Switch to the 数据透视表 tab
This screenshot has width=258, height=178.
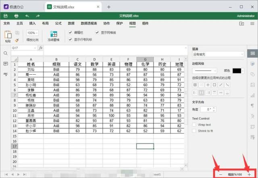pos(89,23)
